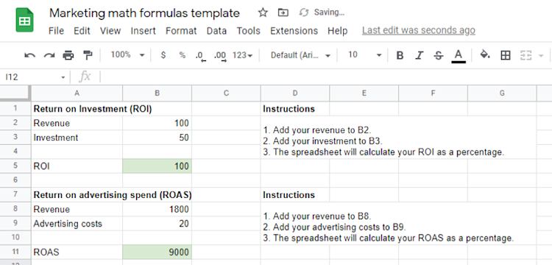Star the document
Viewport: 552px width, 265px height.
click(x=263, y=13)
